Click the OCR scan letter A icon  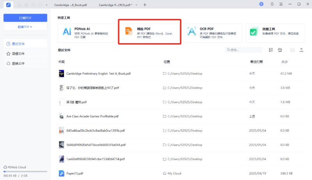click(191, 32)
